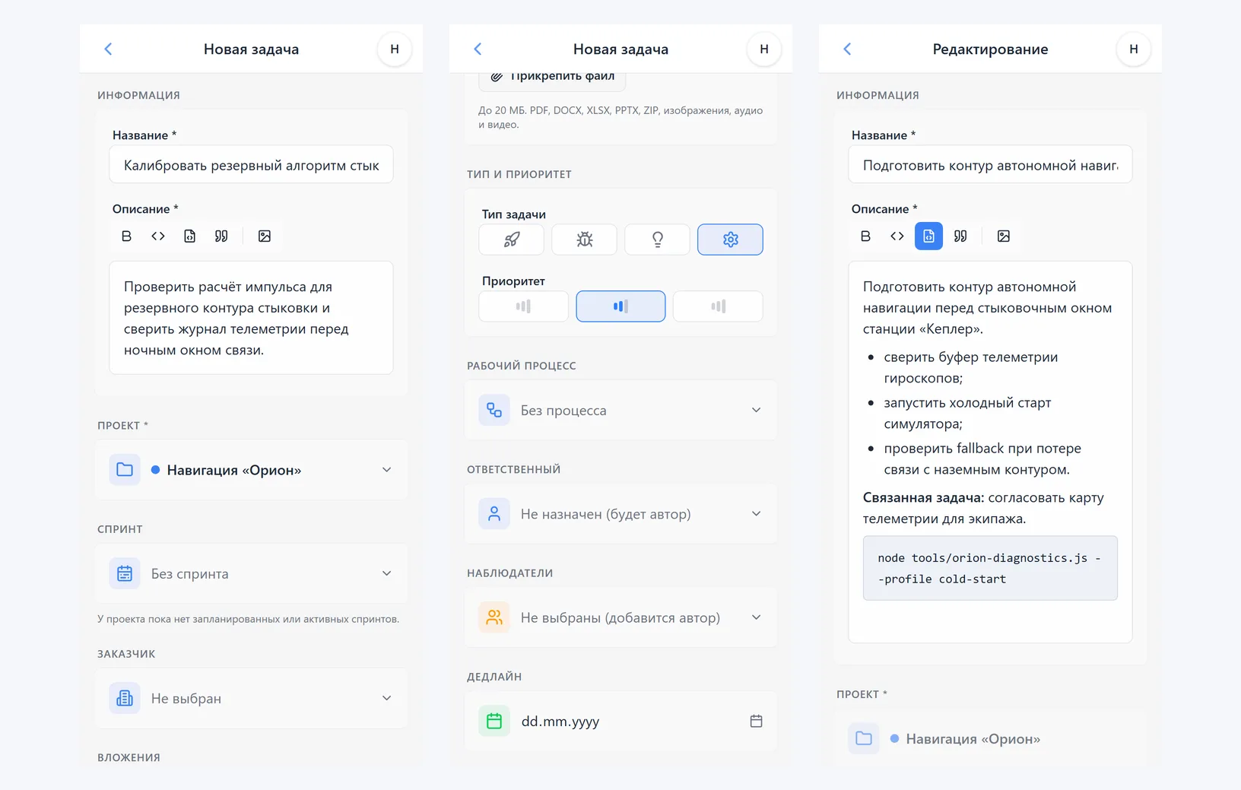1241x790 pixels.
Task: Select rocket task type
Action: coord(511,240)
